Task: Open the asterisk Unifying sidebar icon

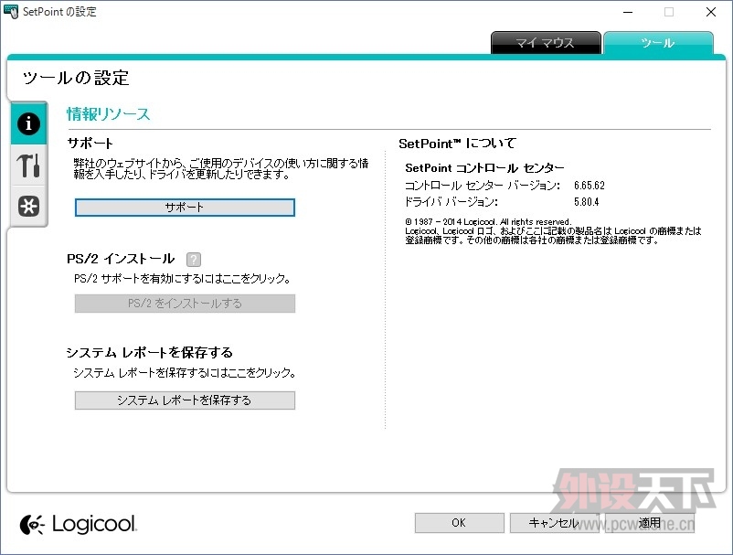Action: 28,206
